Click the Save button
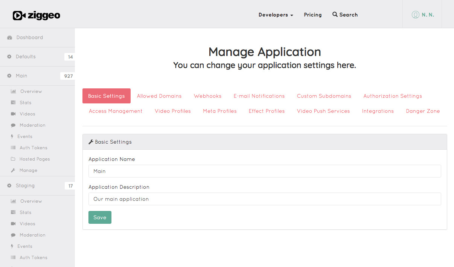 [99, 217]
